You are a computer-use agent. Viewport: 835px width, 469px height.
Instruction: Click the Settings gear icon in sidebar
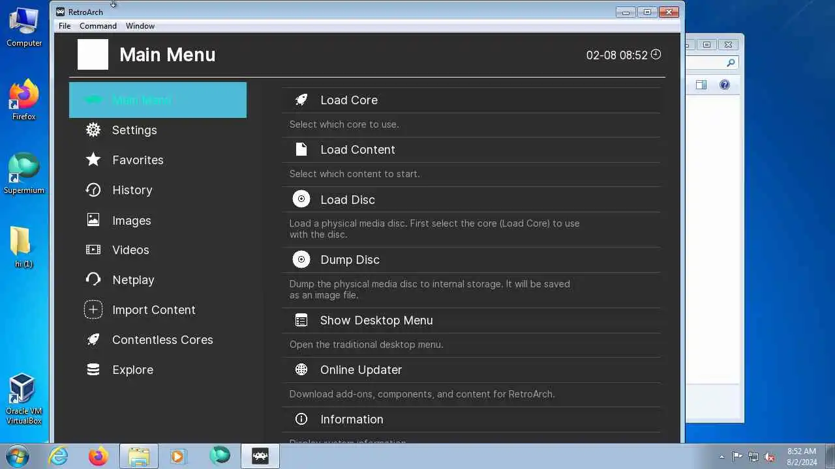click(x=93, y=130)
